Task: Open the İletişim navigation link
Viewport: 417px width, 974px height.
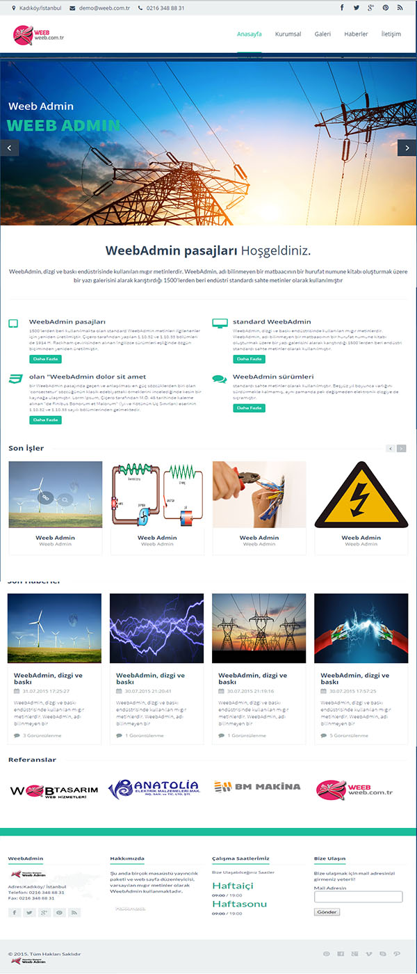Action: coord(391,33)
